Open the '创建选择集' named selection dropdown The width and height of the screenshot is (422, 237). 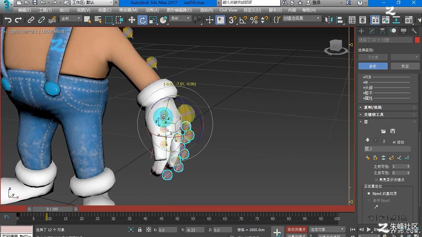tap(302, 18)
